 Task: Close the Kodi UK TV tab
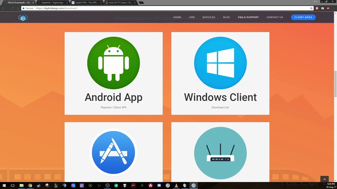click(135, 3)
